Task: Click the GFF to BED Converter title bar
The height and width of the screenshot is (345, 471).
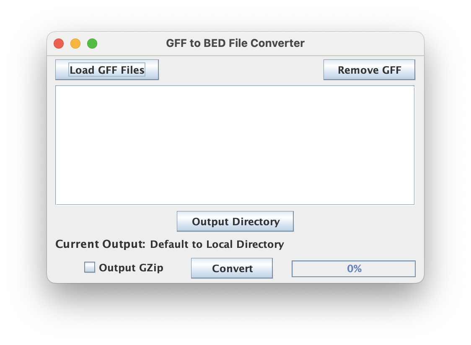Action: pyautogui.click(x=235, y=43)
